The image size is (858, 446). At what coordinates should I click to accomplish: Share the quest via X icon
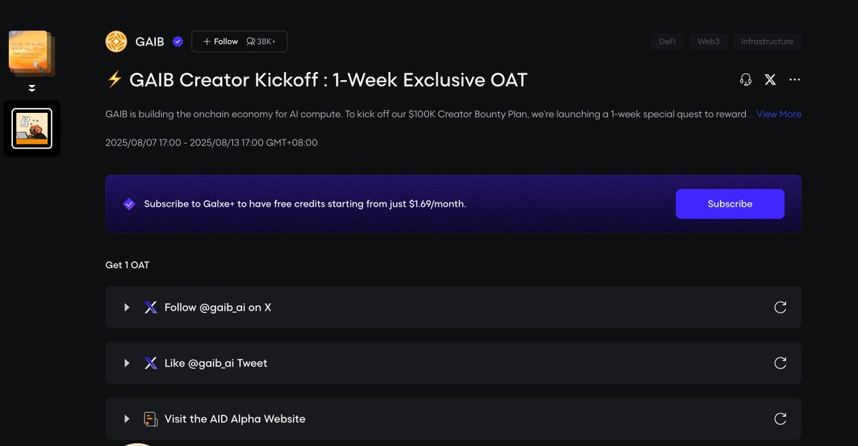pos(770,80)
